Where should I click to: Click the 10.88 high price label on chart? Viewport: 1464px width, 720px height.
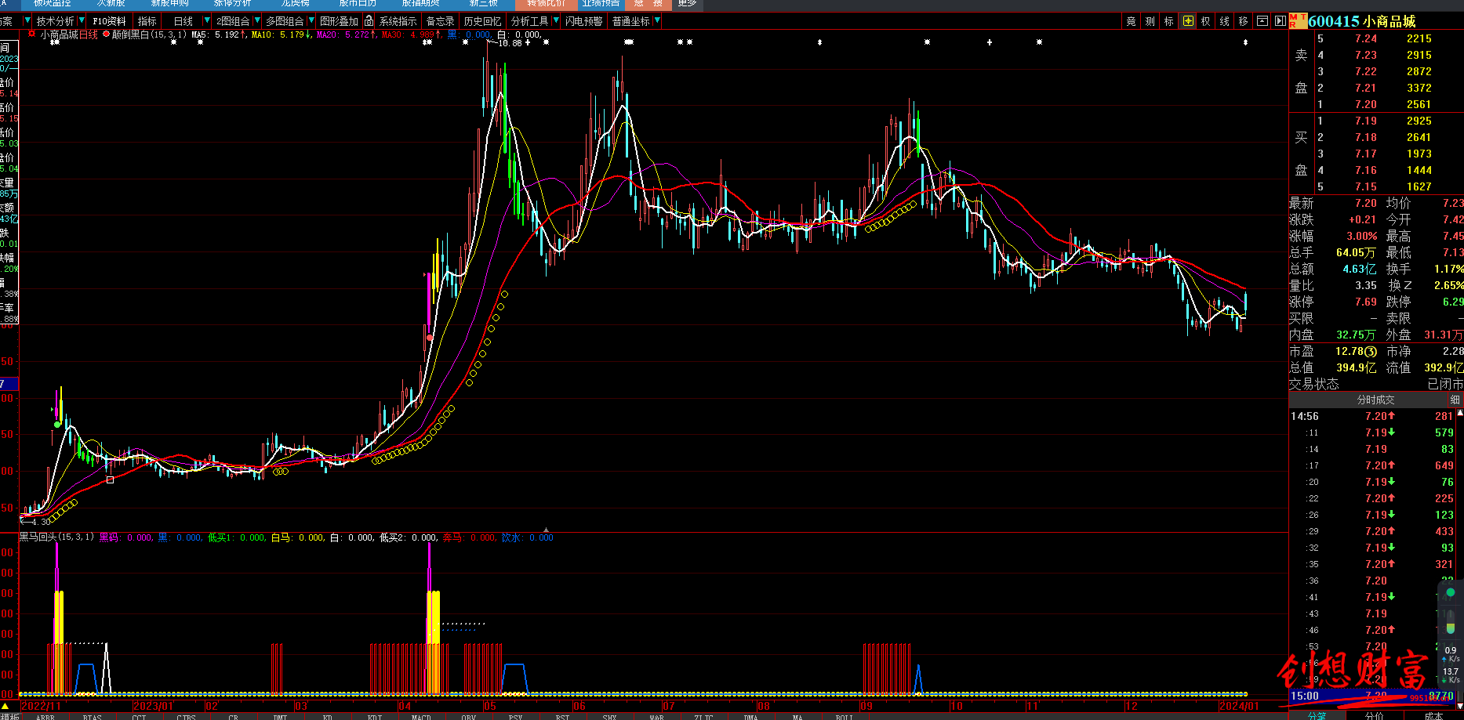(x=510, y=43)
